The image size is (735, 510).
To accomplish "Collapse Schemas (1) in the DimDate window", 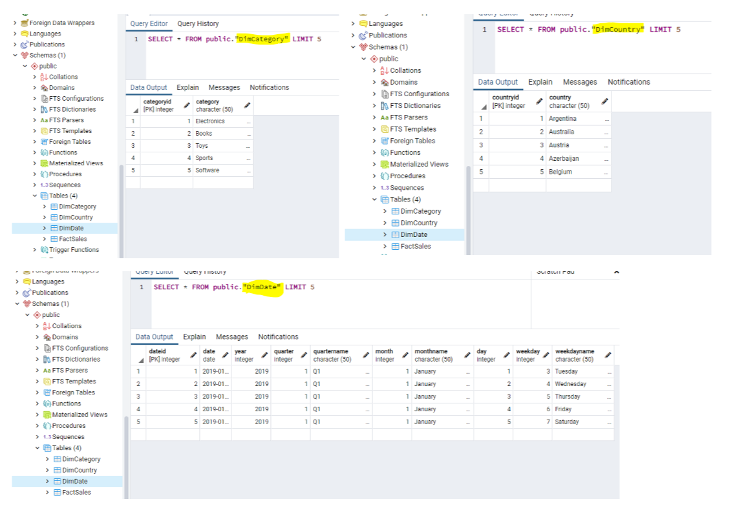I will click(x=17, y=303).
